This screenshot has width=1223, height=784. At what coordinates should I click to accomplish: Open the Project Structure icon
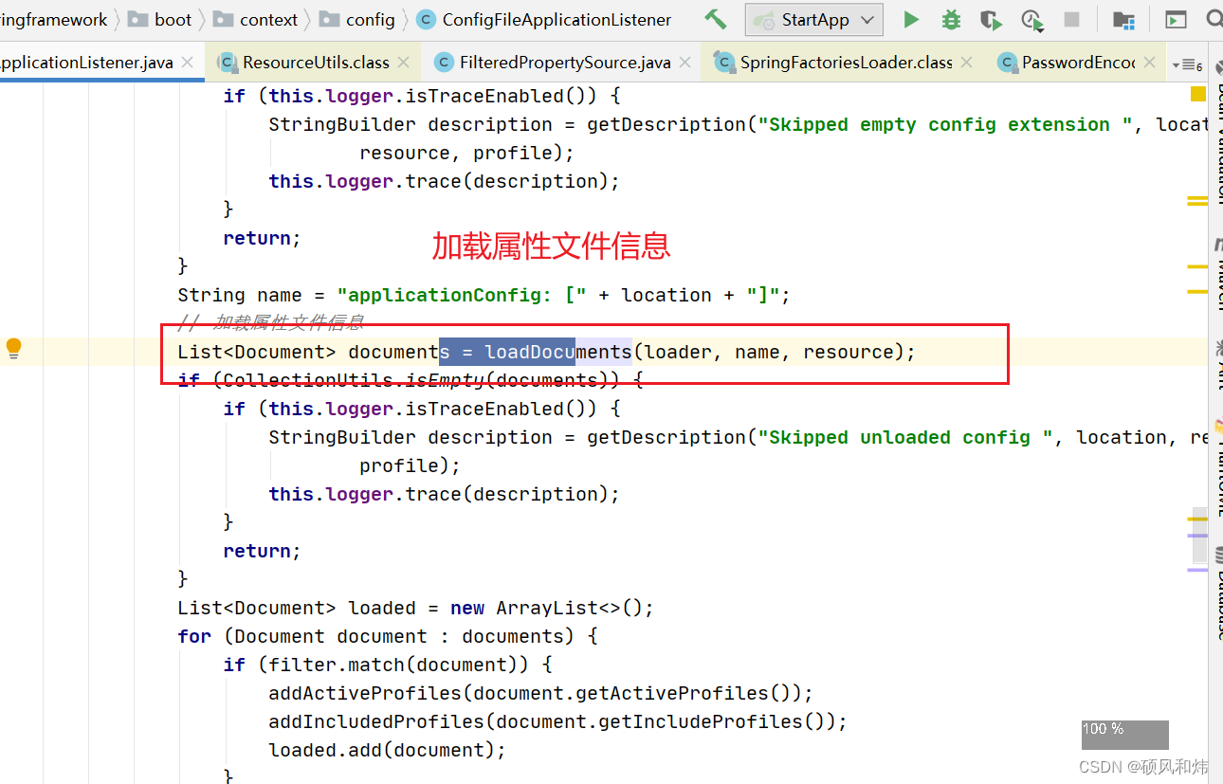1123,20
